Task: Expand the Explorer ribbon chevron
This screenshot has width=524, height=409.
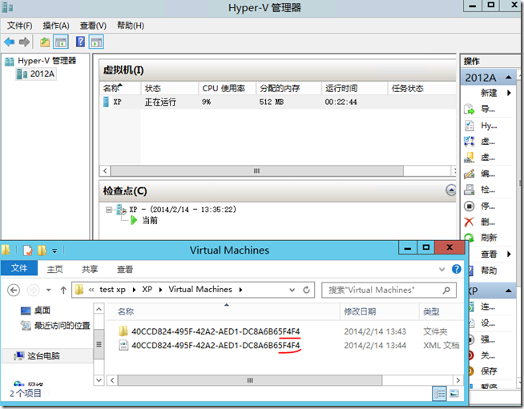Action: 441,269
